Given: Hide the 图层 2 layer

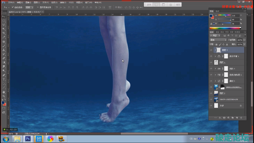Looking at the screenshot, I should 211,93.
